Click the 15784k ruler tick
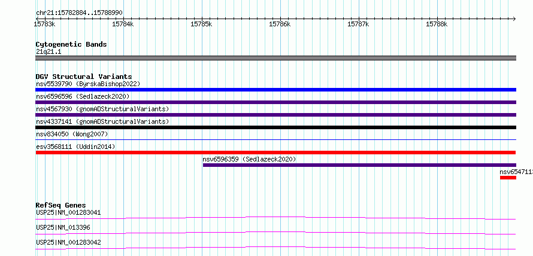 click(x=123, y=24)
